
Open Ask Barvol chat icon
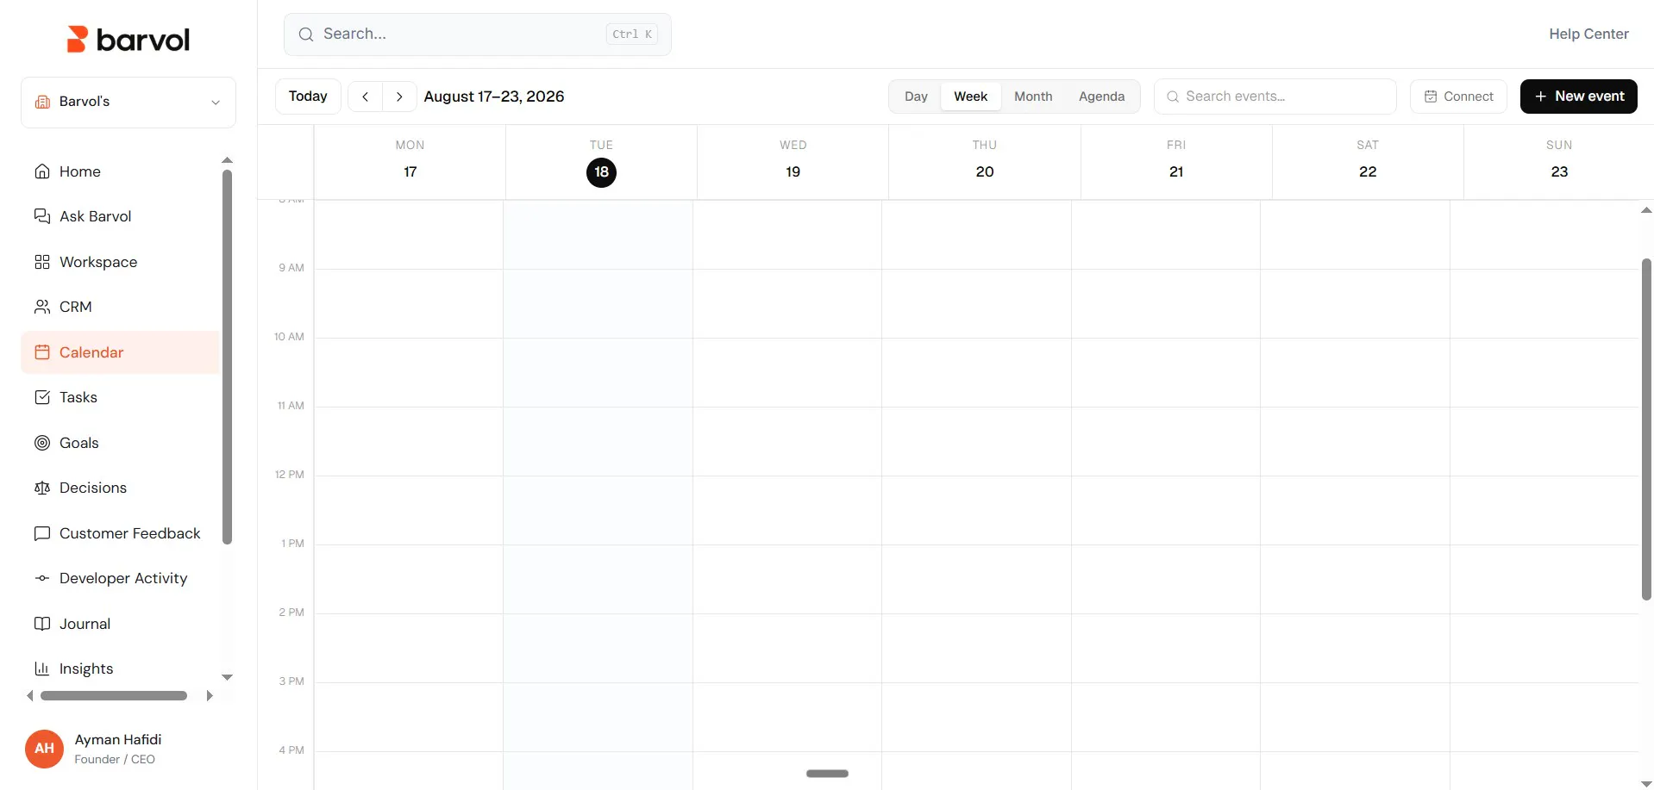click(41, 216)
